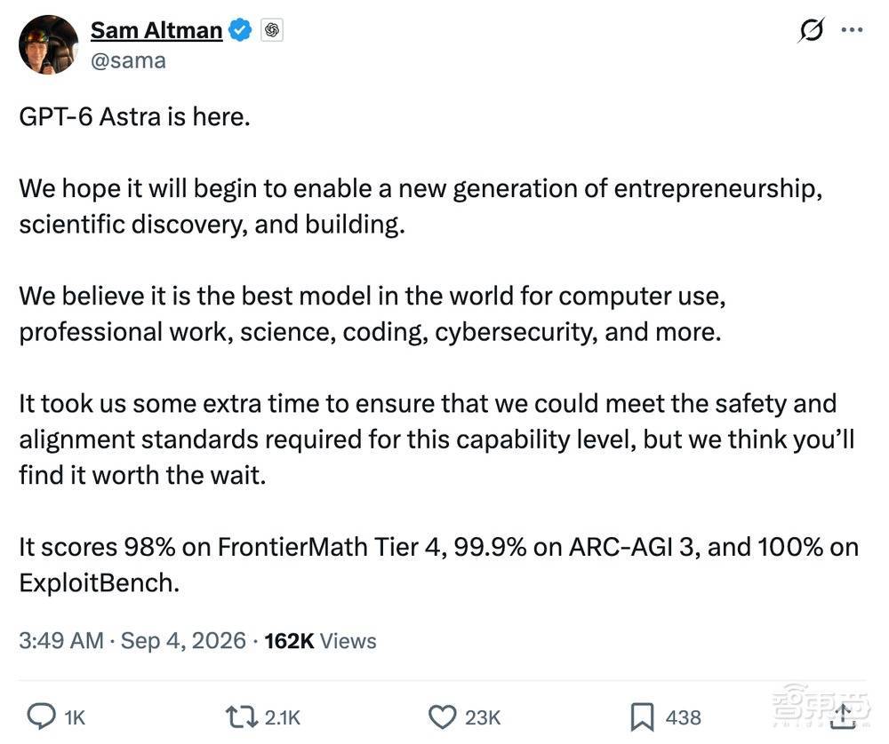This screenshot has width=889, height=744.
Task: Click the 3:49 AM timestamp
Action: [x=61, y=641]
